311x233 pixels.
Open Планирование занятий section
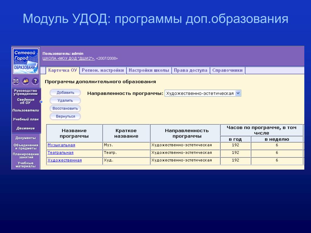pos(26,156)
